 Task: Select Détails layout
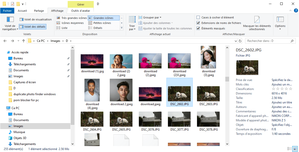point(95,28)
